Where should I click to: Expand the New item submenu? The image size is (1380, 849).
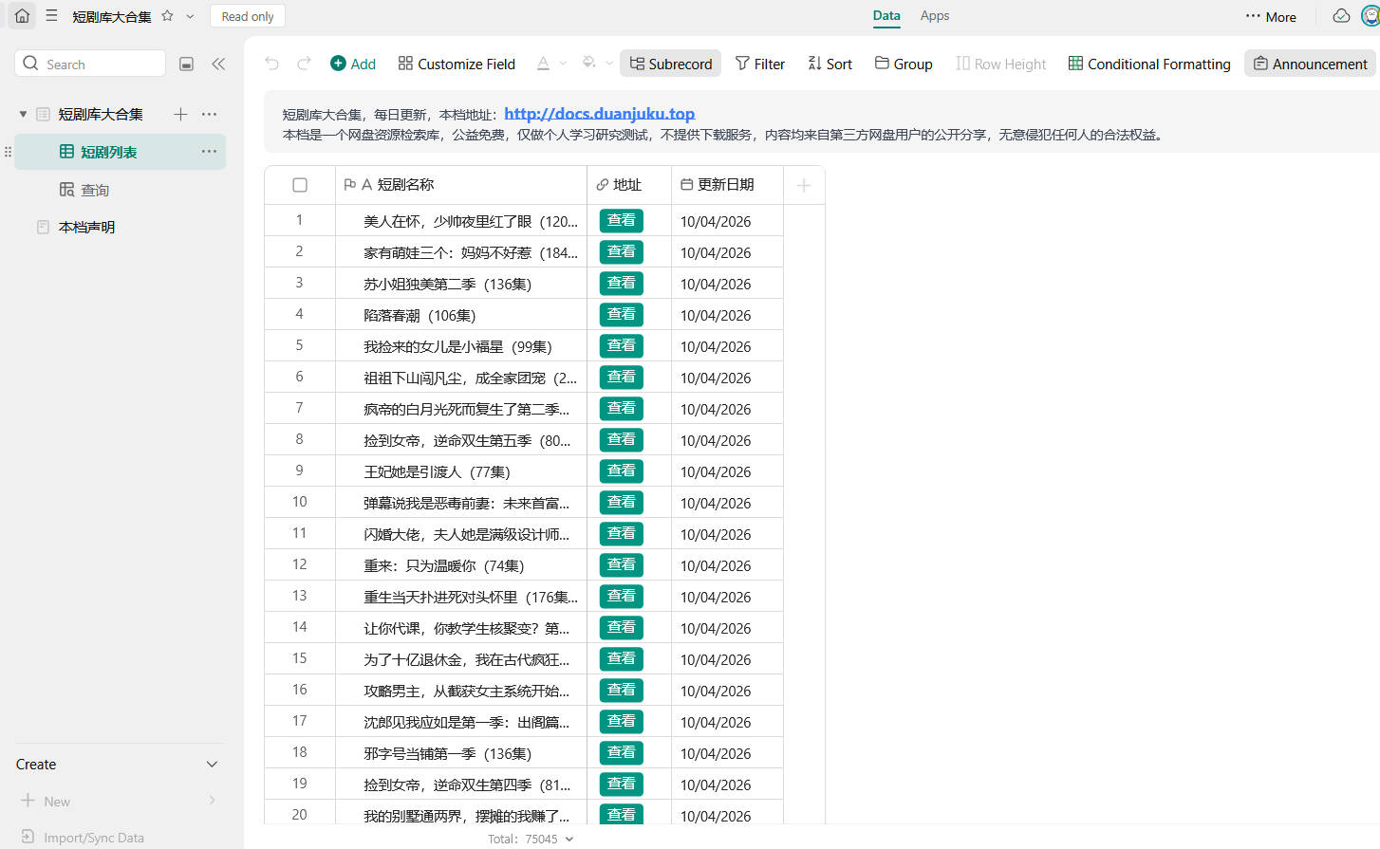pyautogui.click(x=212, y=801)
